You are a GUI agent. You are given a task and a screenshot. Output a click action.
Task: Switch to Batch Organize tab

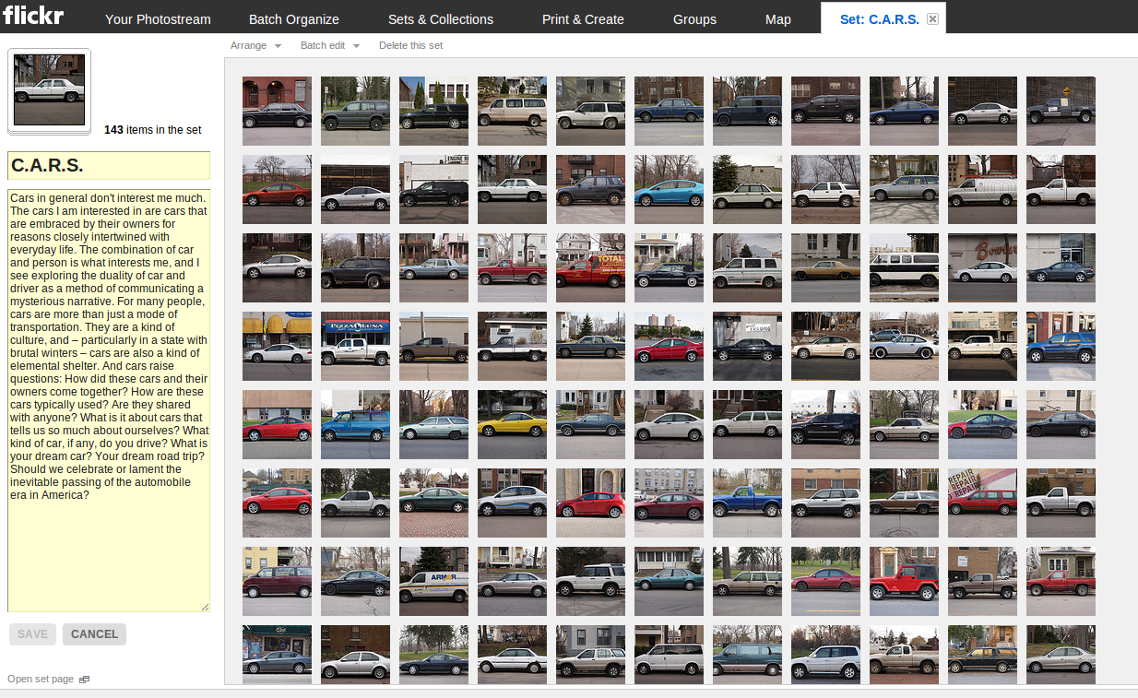(294, 19)
